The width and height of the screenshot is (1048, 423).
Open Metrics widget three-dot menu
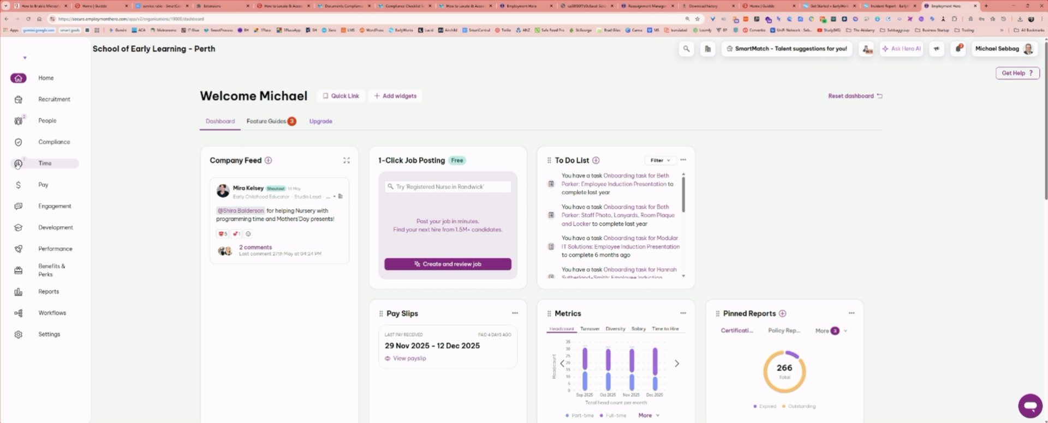click(x=683, y=313)
